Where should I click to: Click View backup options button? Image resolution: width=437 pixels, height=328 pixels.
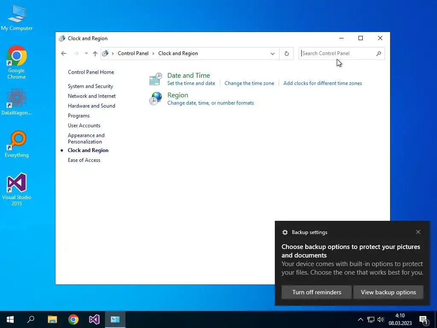[x=388, y=292]
